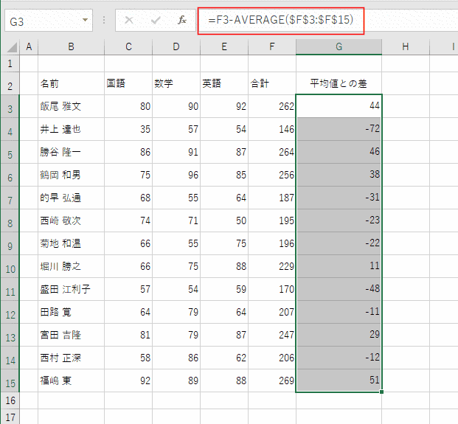The height and width of the screenshot is (424, 458).
Task: Click the 合計 header cell
Action: point(271,84)
